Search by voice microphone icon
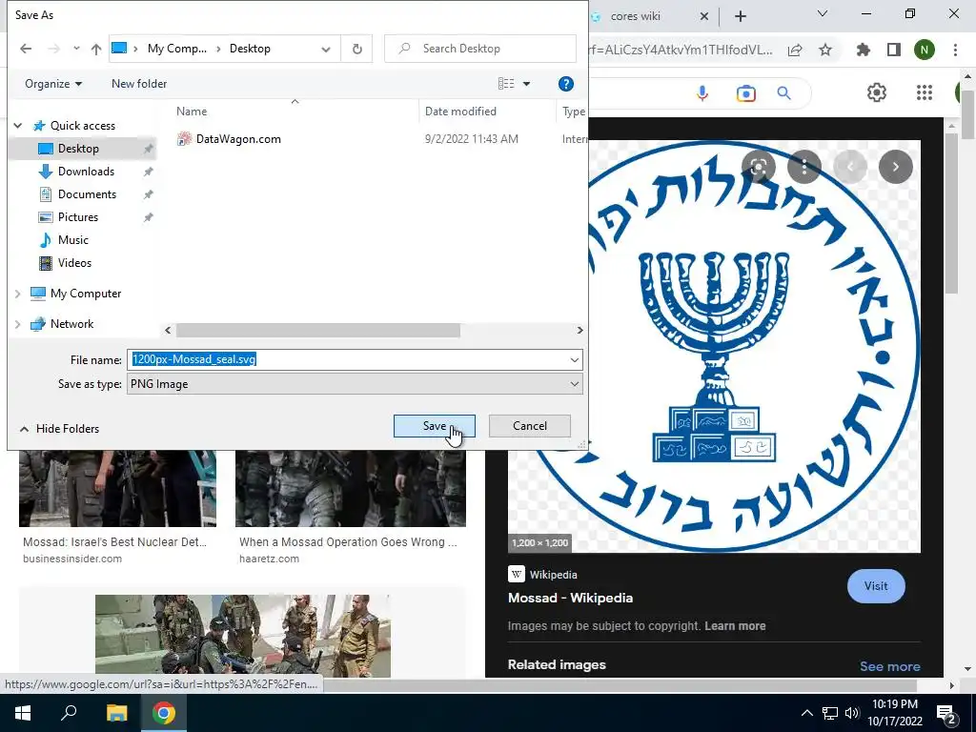Screen dimensions: 976x732 702,93
